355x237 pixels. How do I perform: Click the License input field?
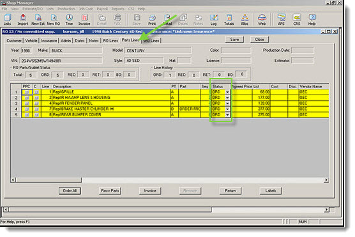point(236,61)
